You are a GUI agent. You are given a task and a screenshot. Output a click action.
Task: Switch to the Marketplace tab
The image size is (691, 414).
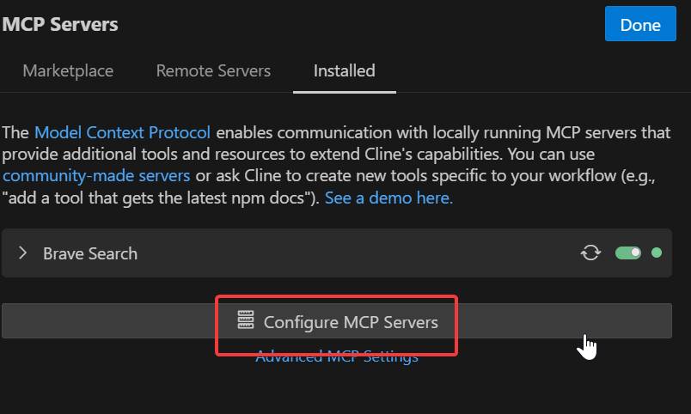[x=68, y=70]
